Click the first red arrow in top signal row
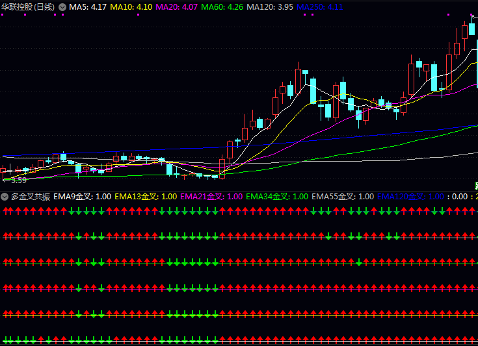This screenshot has width=478, height=346. point(5,210)
